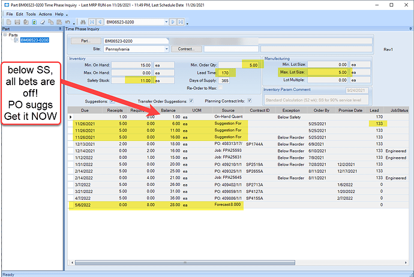Image resolution: width=414 pixels, height=277 pixels.
Task: Open the Edit menu
Action: click(x=20, y=14)
